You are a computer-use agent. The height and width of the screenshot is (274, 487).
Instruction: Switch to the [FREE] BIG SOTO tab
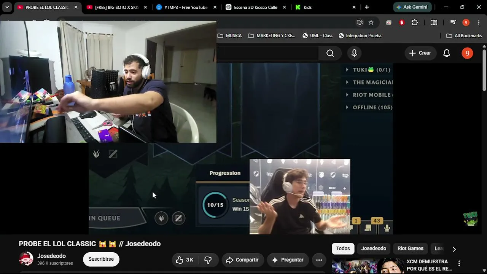tap(116, 7)
